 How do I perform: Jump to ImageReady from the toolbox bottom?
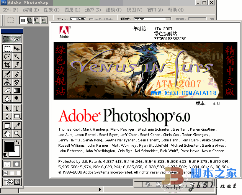pyautogui.click(x=12, y=182)
